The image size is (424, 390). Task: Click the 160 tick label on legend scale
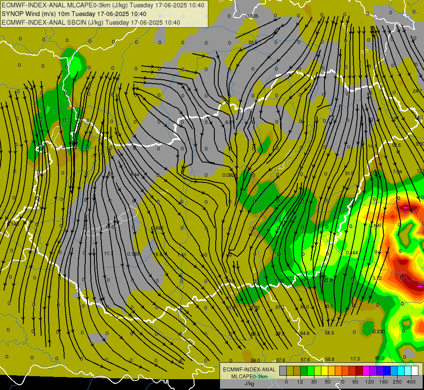tap(383, 382)
